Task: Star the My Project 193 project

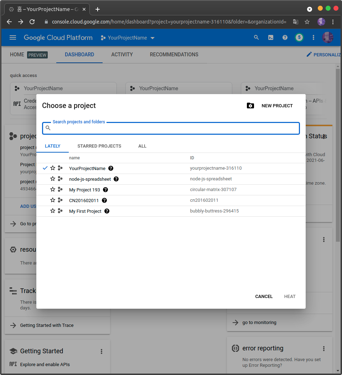Action: click(53, 189)
